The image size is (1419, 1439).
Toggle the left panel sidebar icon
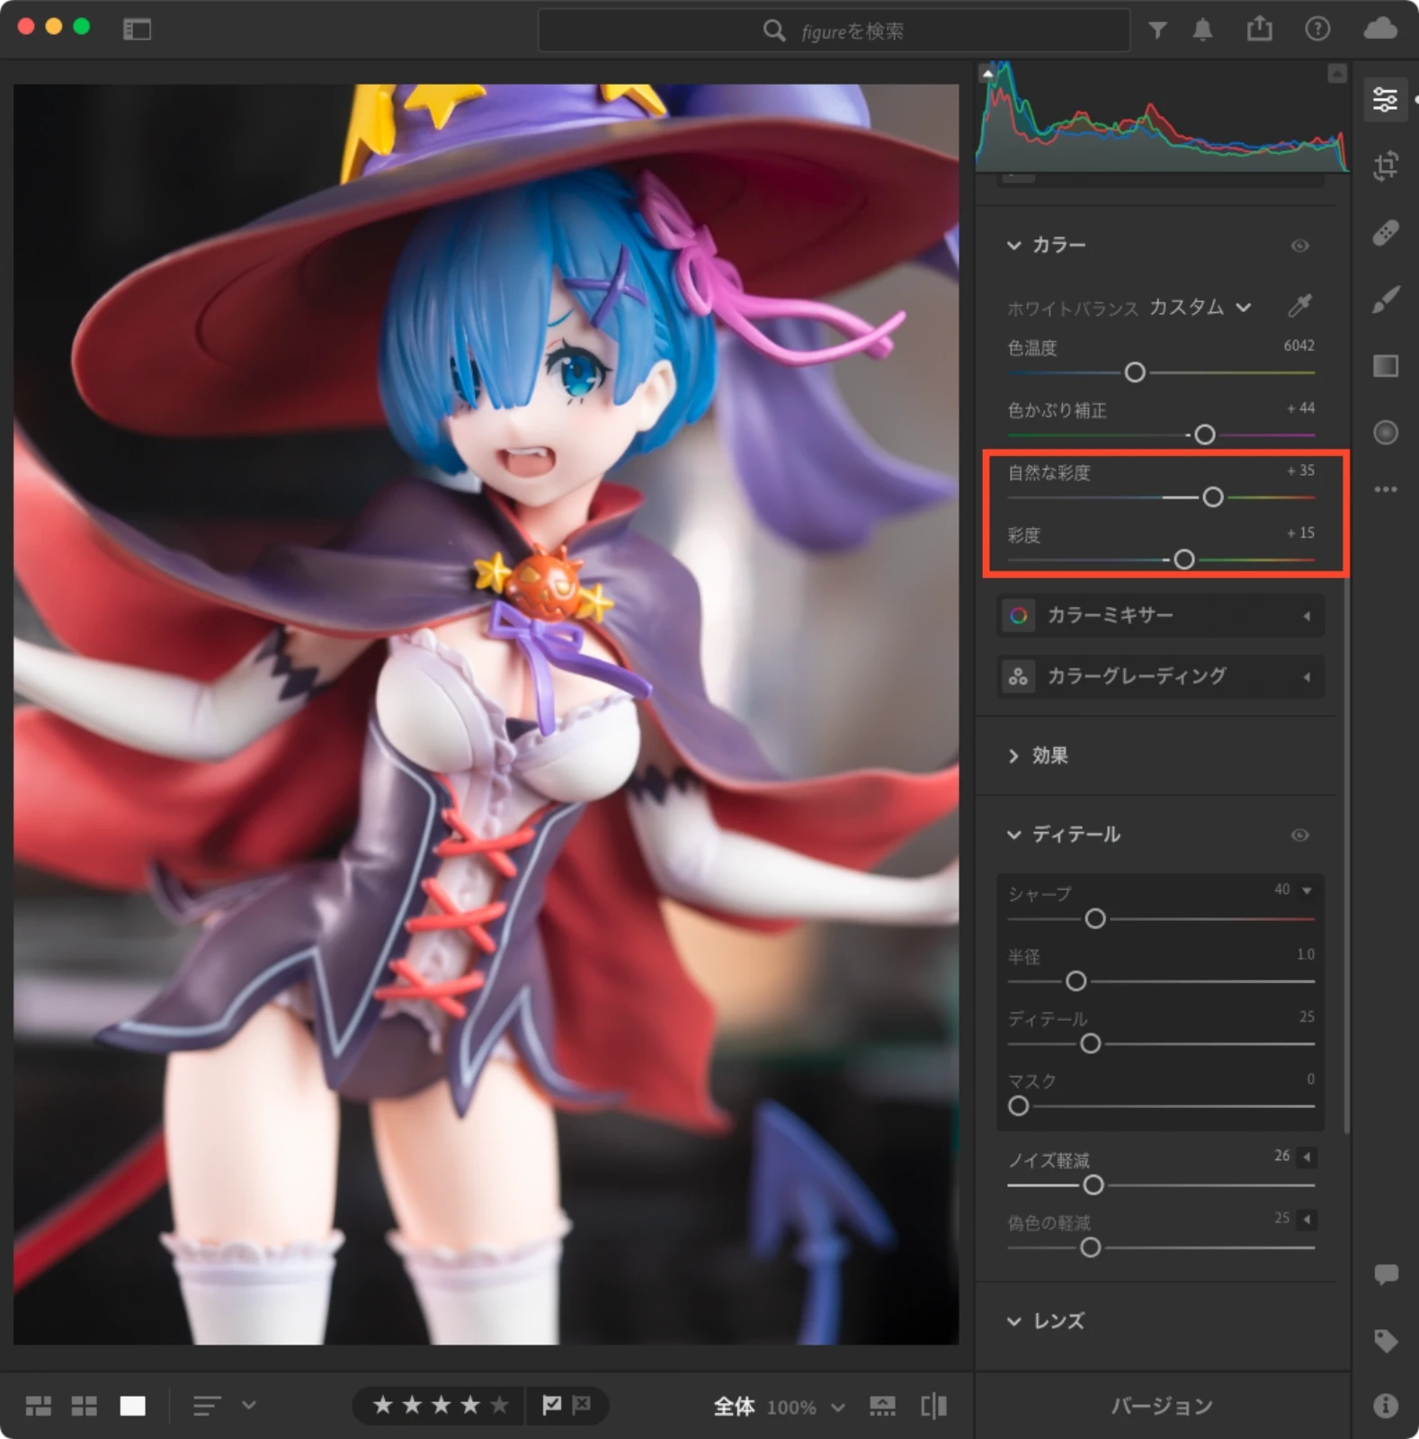pyautogui.click(x=137, y=30)
